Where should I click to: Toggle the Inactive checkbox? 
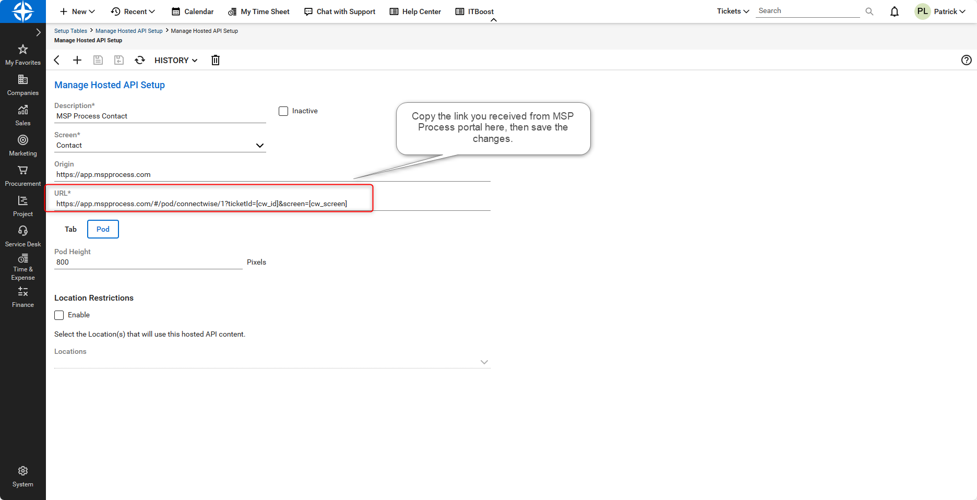click(283, 111)
